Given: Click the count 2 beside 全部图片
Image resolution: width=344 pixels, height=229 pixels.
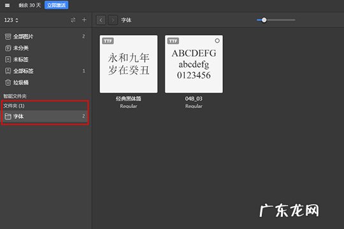Looking at the screenshot, I should coord(83,36).
